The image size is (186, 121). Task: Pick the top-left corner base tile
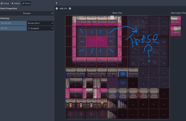71,21
